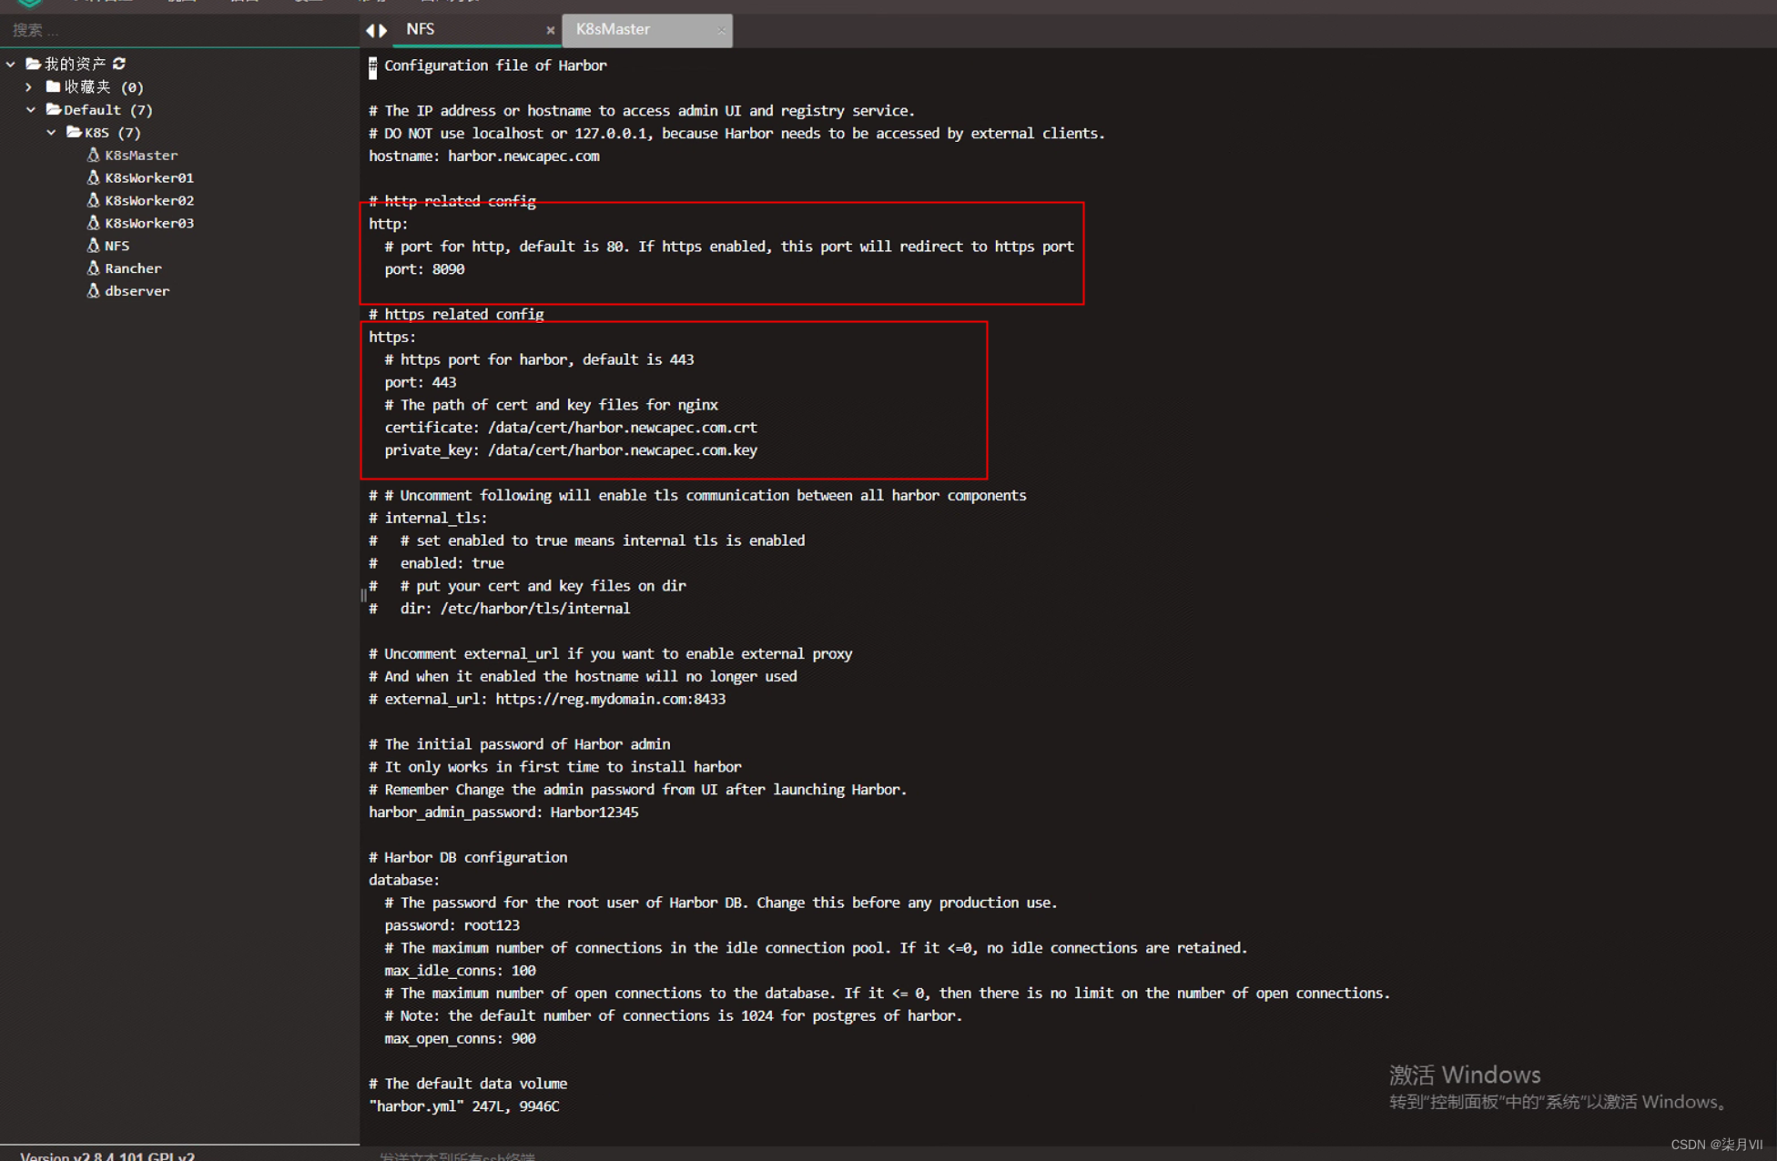Select the K8sWorker01 host
The height and width of the screenshot is (1161, 1777).
click(149, 178)
